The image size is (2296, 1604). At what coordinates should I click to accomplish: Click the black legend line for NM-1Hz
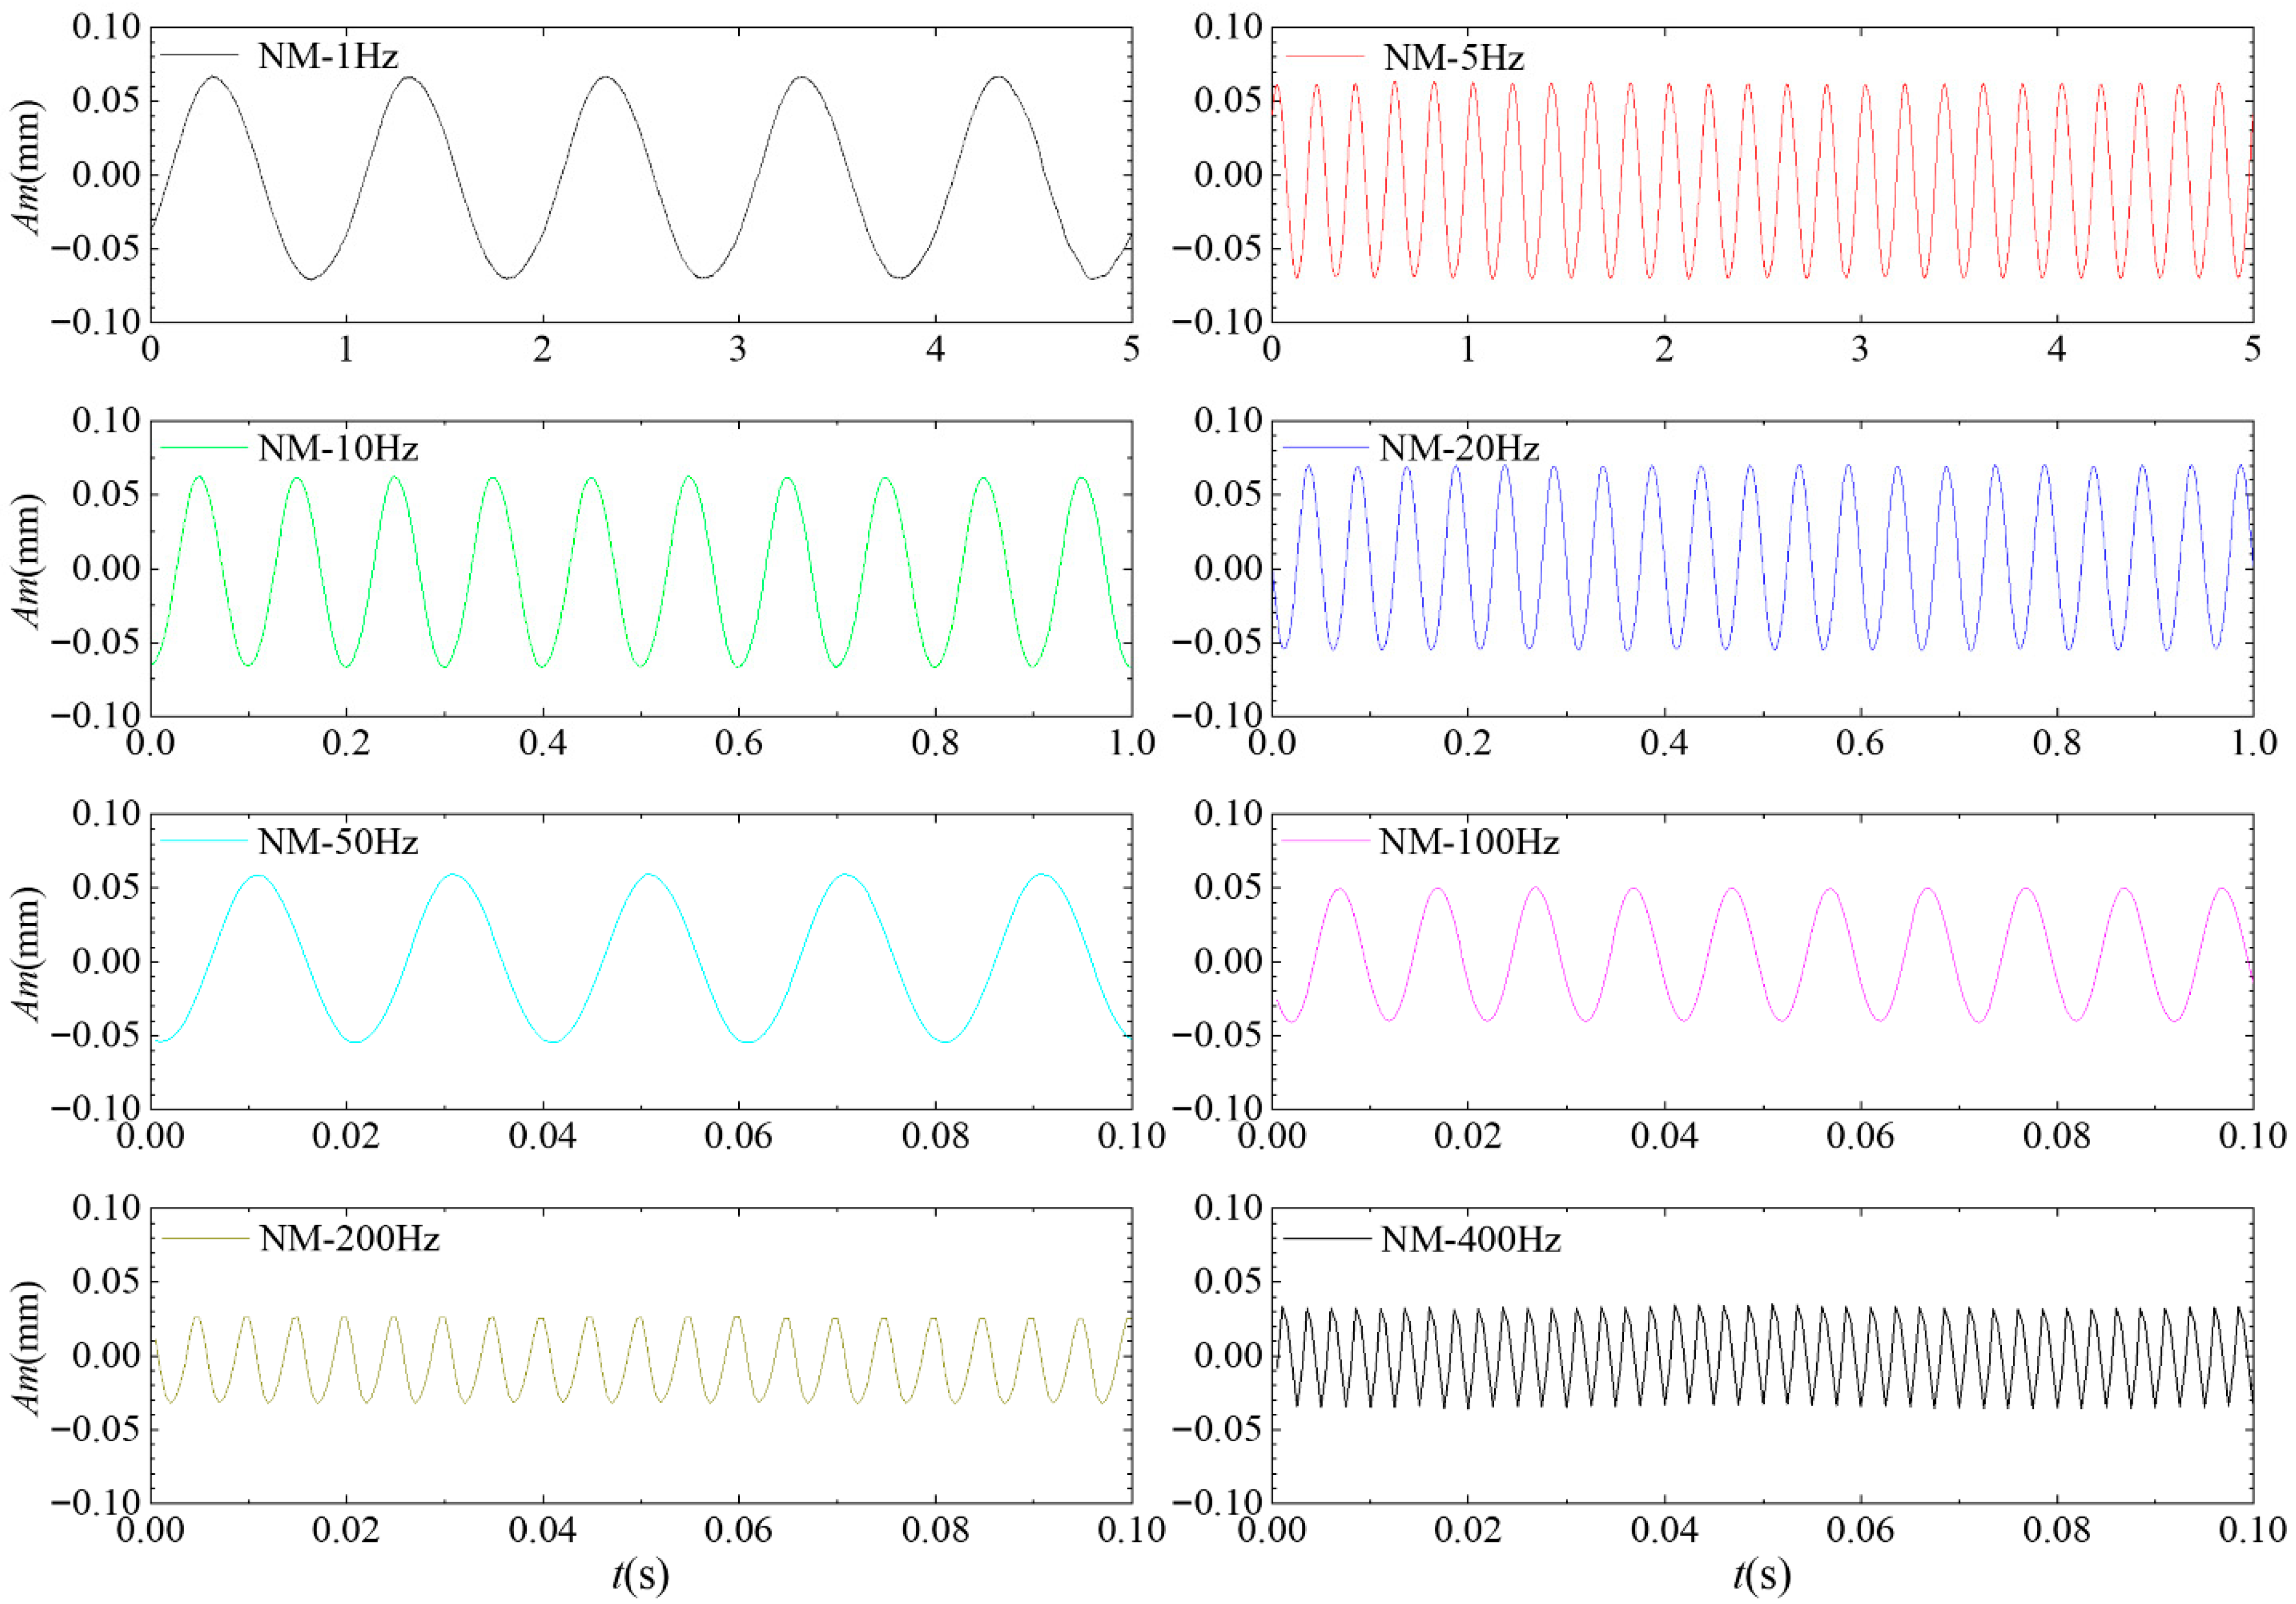[x=199, y=55]
